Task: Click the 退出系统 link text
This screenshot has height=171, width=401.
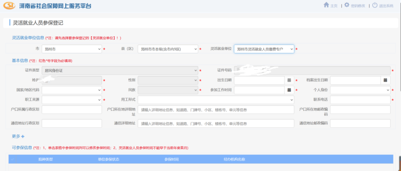Action: [386, 6]
